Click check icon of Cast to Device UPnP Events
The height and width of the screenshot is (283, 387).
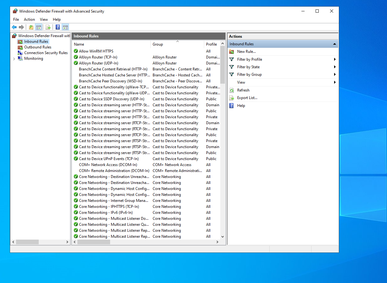click(76, 159)
